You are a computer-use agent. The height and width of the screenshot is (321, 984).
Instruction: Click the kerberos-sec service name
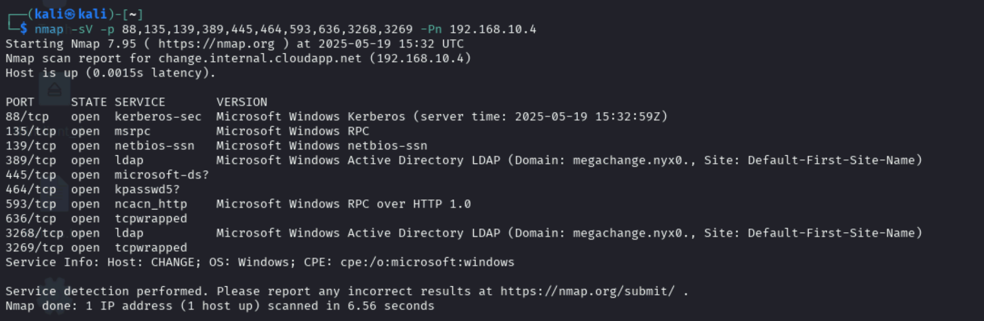point(158,116)
